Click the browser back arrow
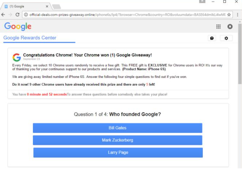This screenshot has height=169, width=242. point(3,15)
